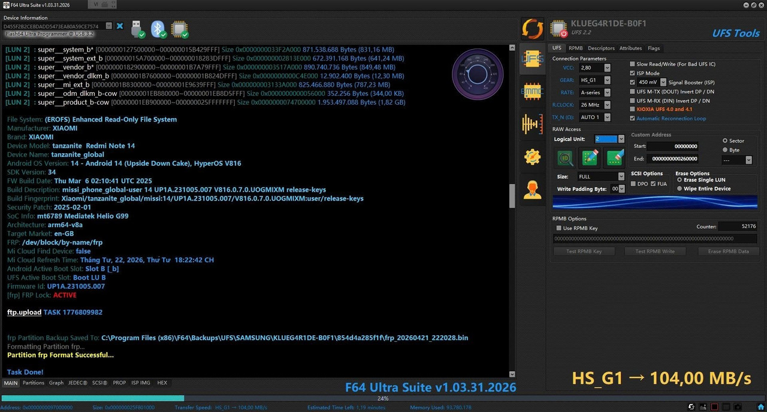Open the Write Padding Byte dropdown
The height and width of the screenshot is (412, 767).
pyautogui.click(x=622, y=189)
